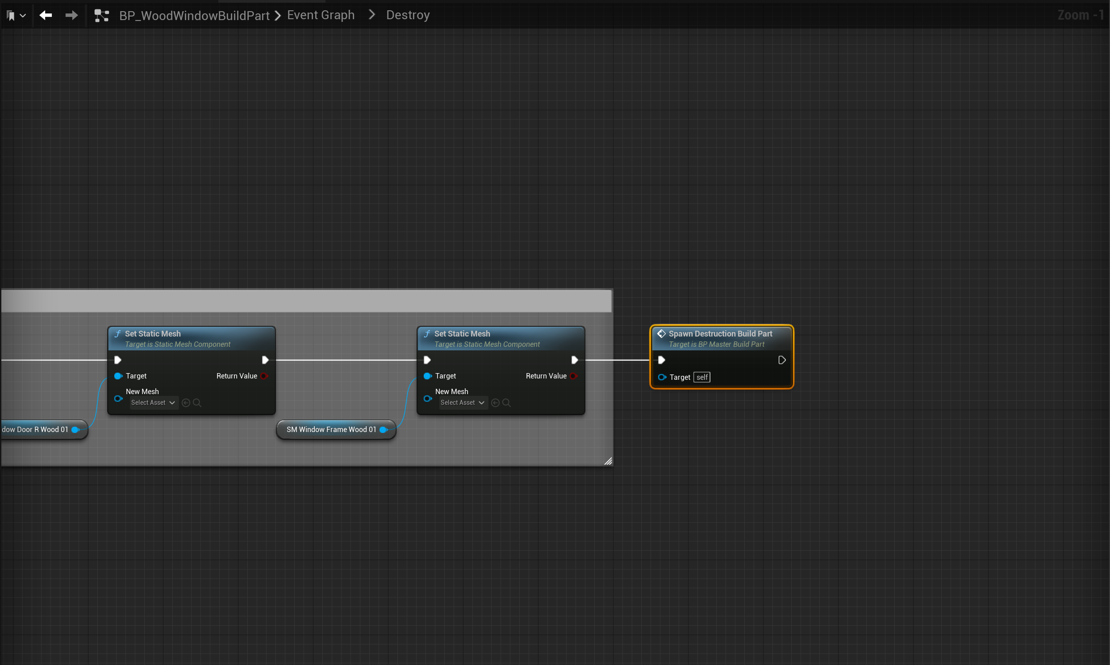Screen dimensions: 1110x665
Task: Select the SM Window Frame Wood 01 variable node
Action: 331,430
